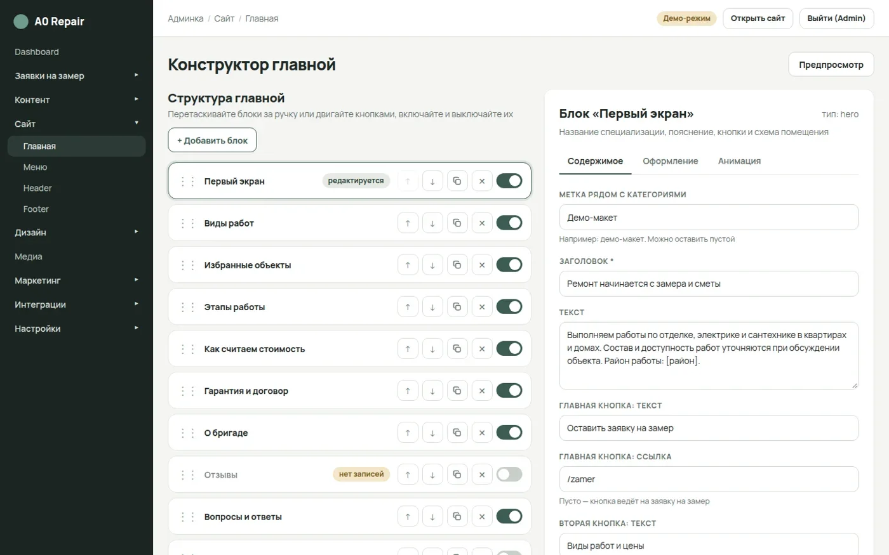Move the Гарантия и договор block up
The width and height of the screenshot is (889, 555).
coord(408,391)
